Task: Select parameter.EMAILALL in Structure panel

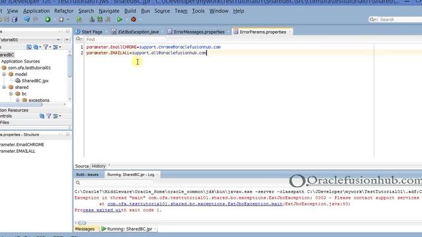Action: coord(18,151)
